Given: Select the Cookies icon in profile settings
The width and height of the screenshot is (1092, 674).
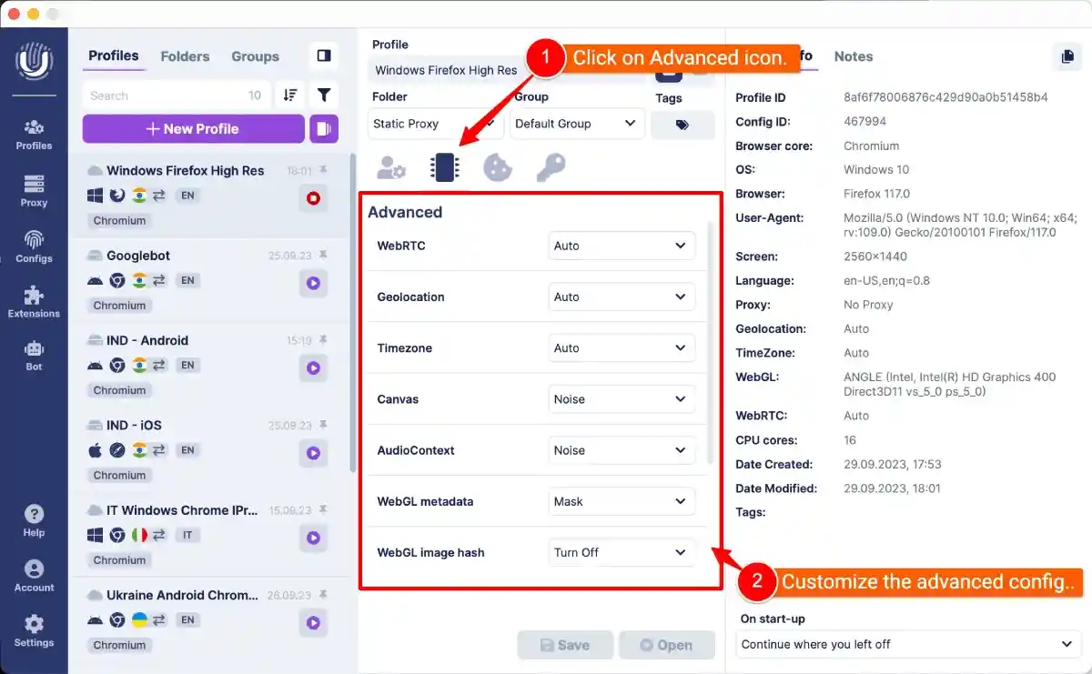Looking at the screenshot, I should click(x=497, y=167).
